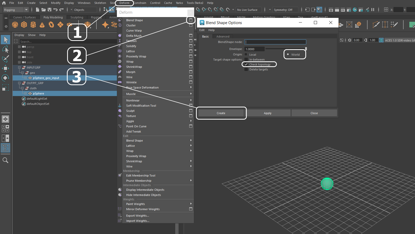415x234 pixels.
Task: Click the BlendShape node name field
Action: click(x=275, y=42)
